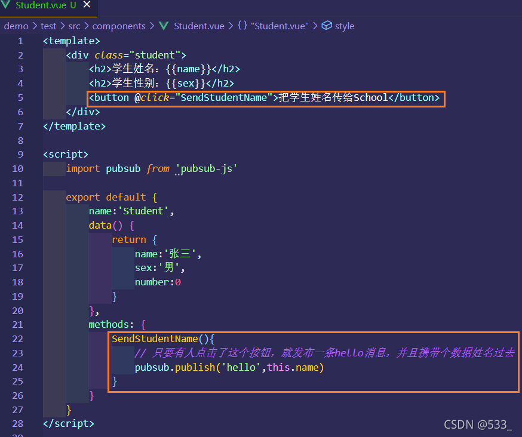The image size is (522, 437).
Task: Click the import keyword on line 10
Action: (x=83, y=169)
